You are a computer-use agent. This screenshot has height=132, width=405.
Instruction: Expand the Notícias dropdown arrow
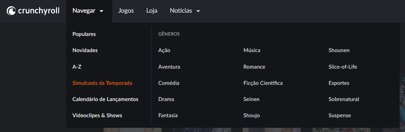(198, 11)
